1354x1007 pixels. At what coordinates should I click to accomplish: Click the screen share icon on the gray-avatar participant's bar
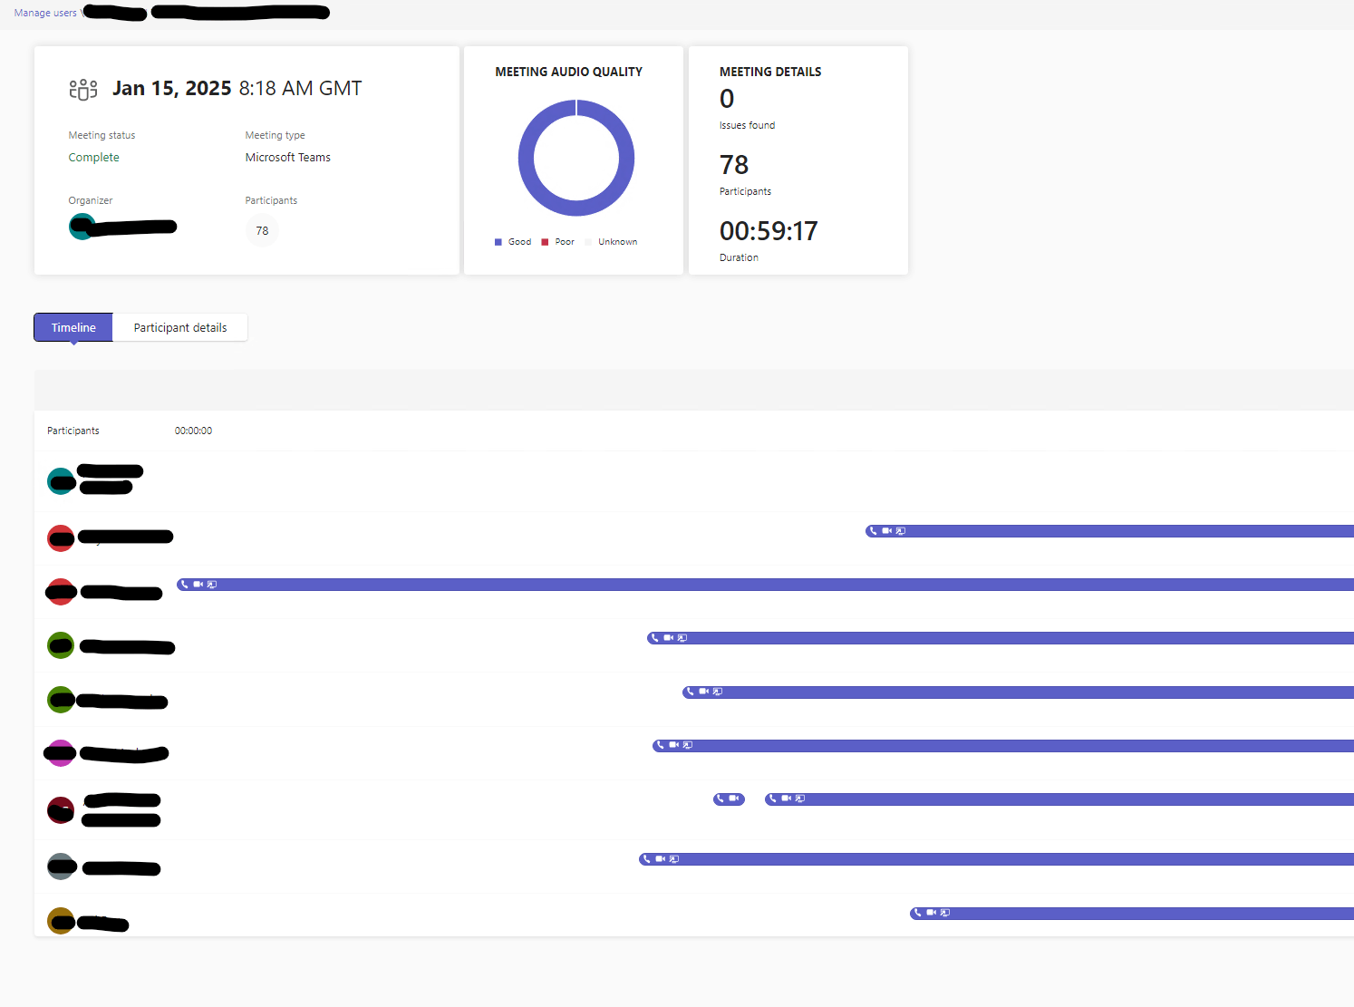674,859
